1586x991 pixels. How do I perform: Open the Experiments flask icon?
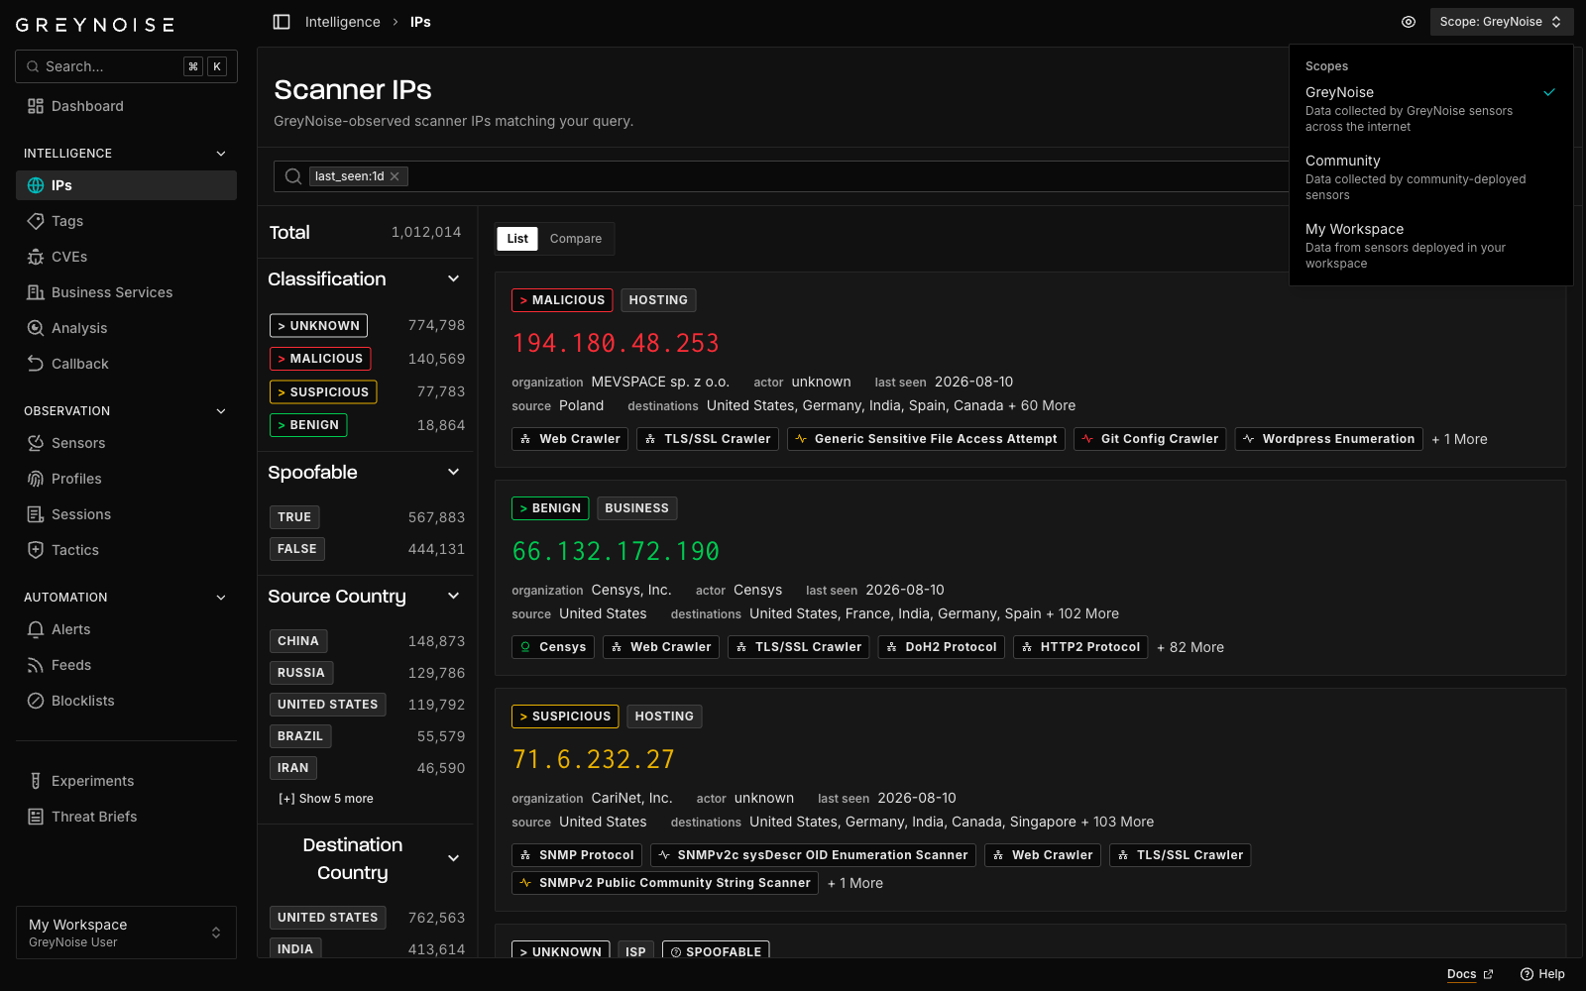(36, 781)
